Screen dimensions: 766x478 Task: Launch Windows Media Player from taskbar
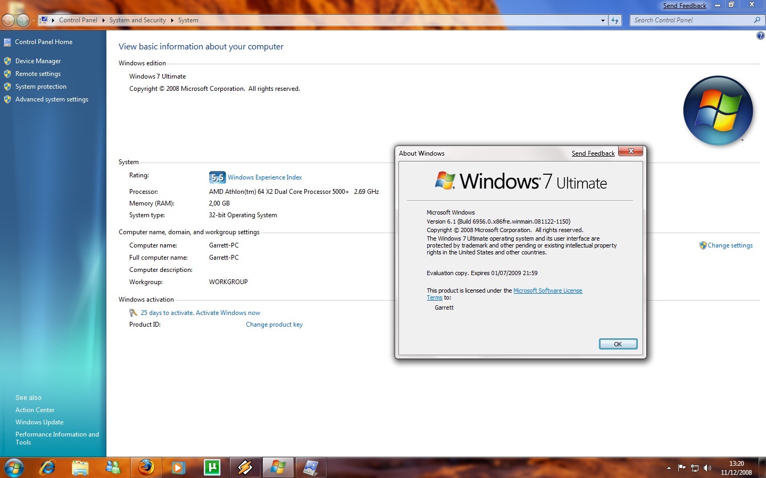(x=179, y=467)
